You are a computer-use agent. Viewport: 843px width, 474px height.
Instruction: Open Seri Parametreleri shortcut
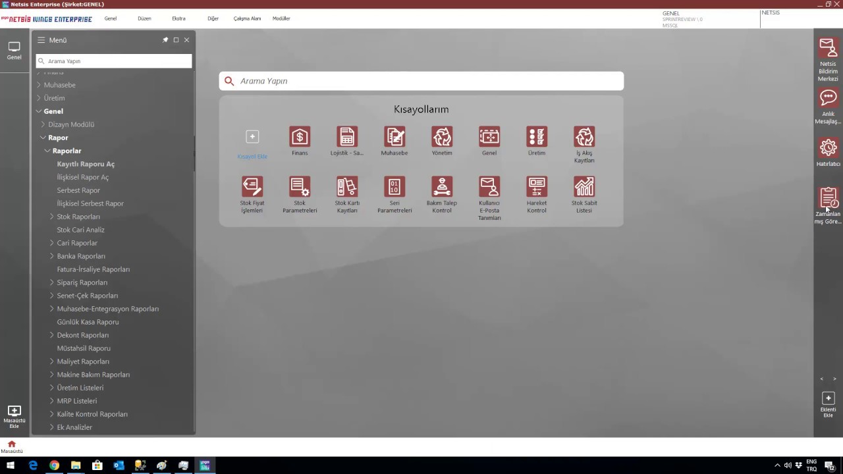(x=394, y=187)
